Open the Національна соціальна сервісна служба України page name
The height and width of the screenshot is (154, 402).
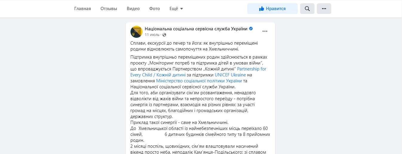tap(196, 29)
